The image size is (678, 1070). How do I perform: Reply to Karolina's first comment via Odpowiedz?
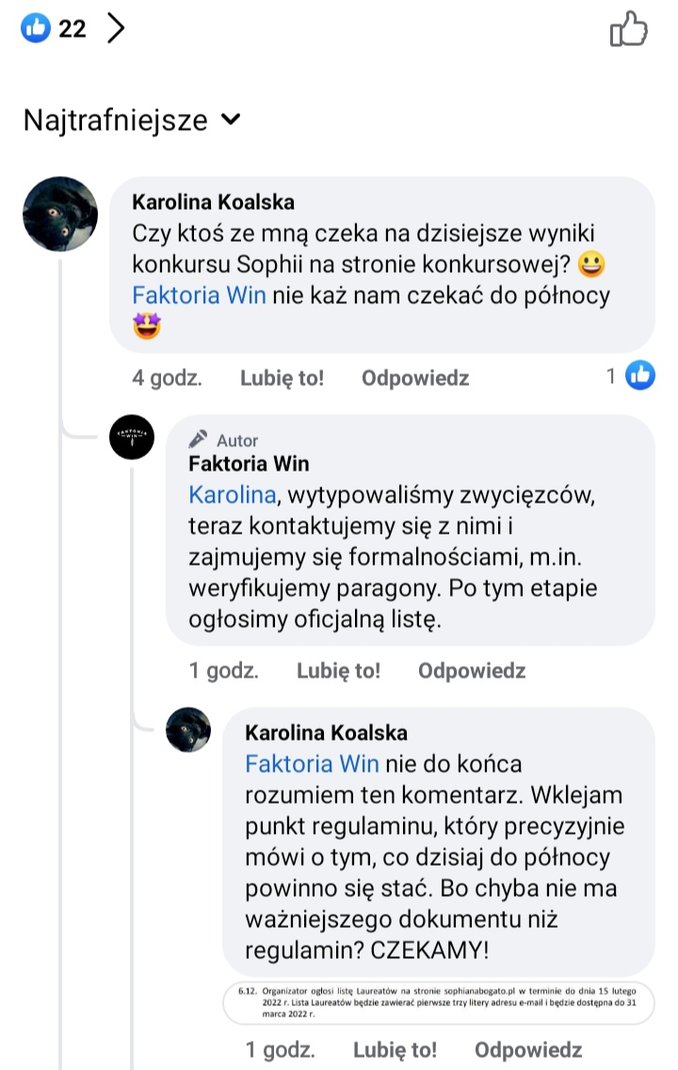click(415, 378)
